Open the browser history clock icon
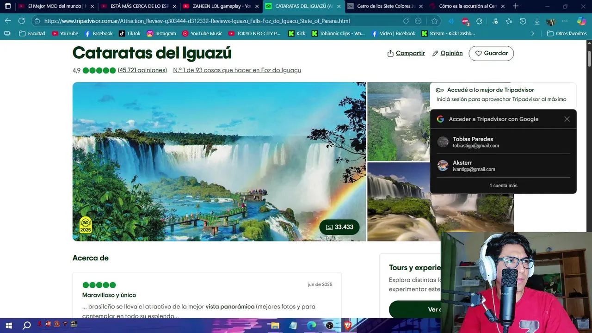The height and width of the screenshot is (333, 592). point(523,21)
